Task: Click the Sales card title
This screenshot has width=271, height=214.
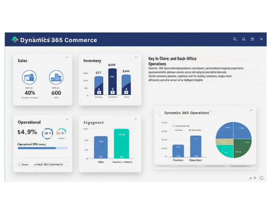Action: pos(22,61)
